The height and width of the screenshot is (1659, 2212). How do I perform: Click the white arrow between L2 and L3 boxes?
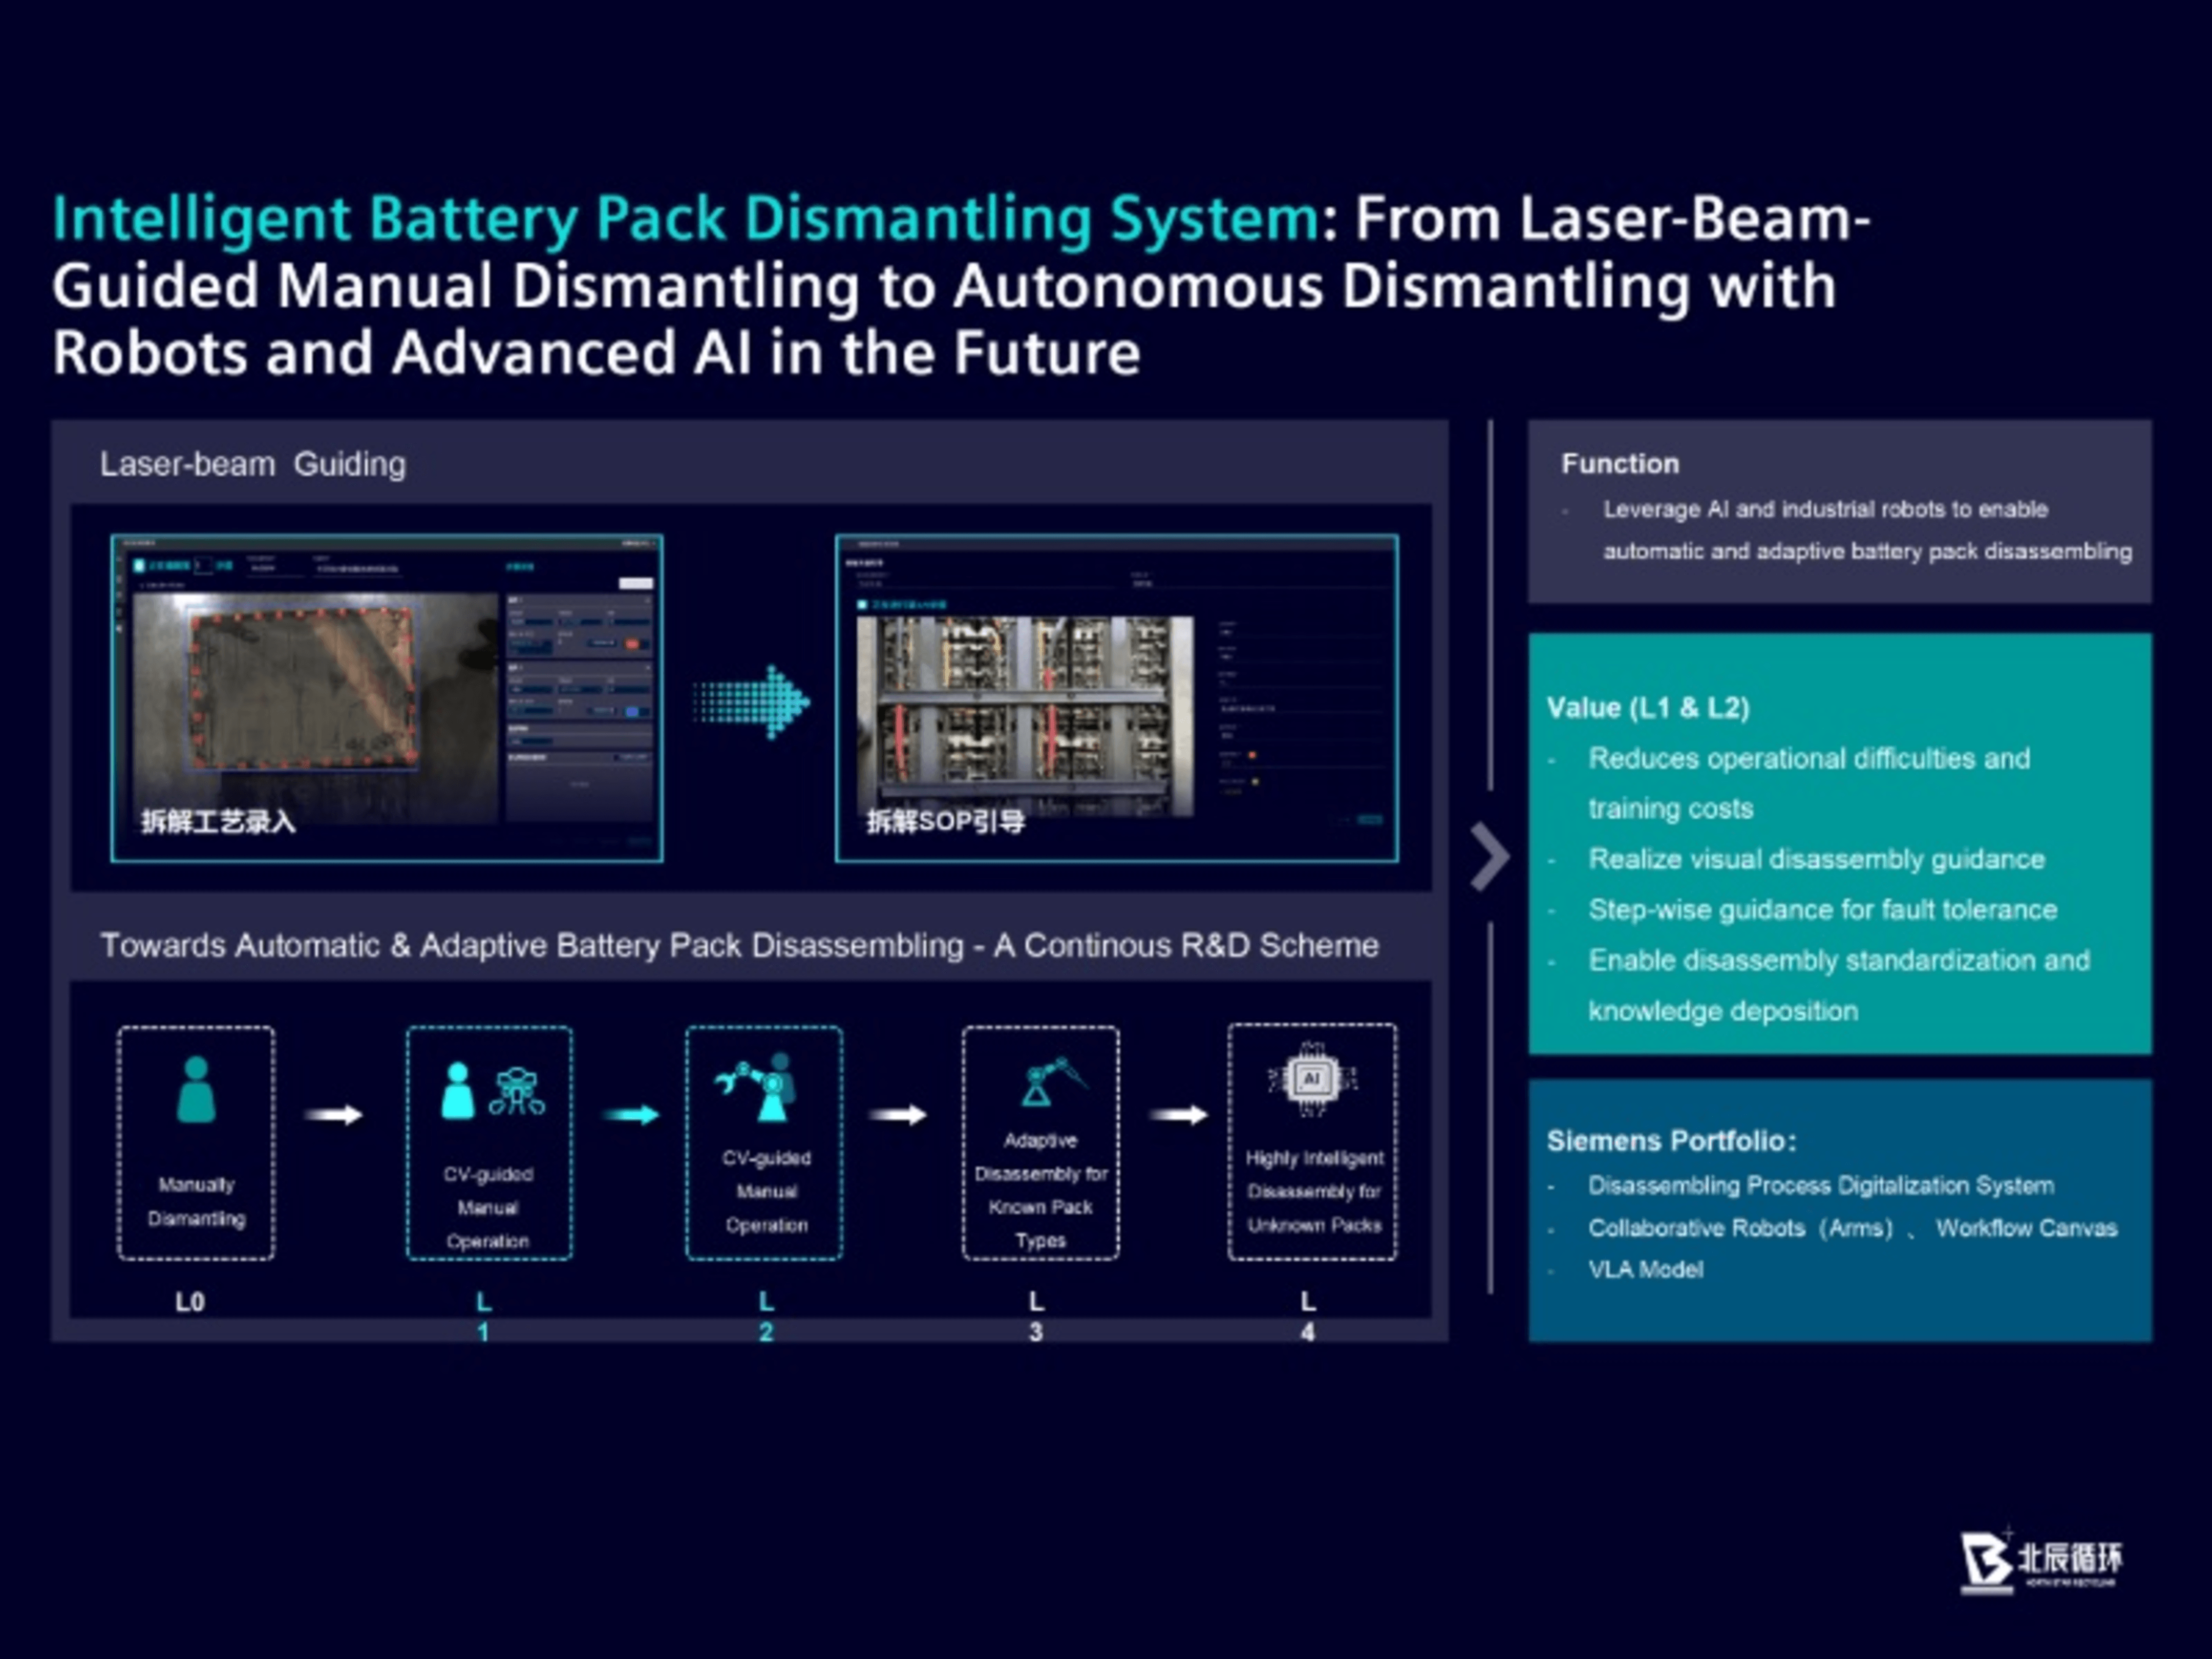pyautogui.click(x=897, y=1115)
